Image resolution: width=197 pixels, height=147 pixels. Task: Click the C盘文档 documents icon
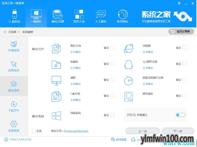point(56,96)
